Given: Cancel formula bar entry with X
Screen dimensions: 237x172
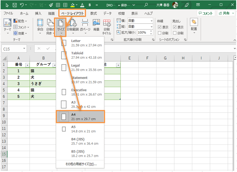Looking at the screenshot, I should click(39, 49).
